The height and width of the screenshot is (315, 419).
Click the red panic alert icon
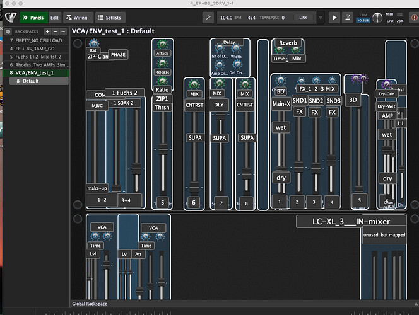click(x=414, y=18)
